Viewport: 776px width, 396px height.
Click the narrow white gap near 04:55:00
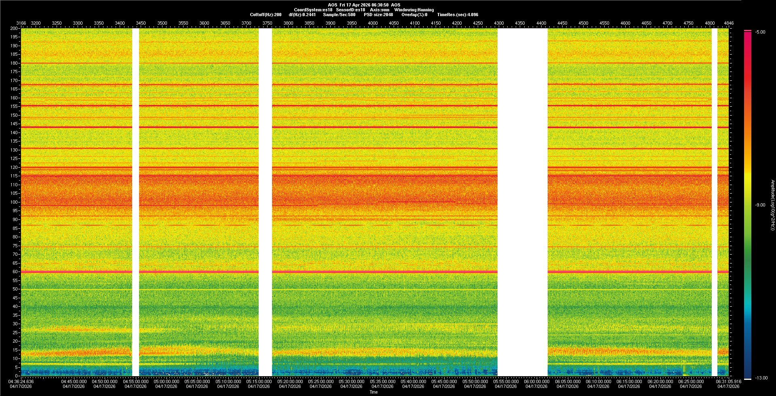click(135, 202)
